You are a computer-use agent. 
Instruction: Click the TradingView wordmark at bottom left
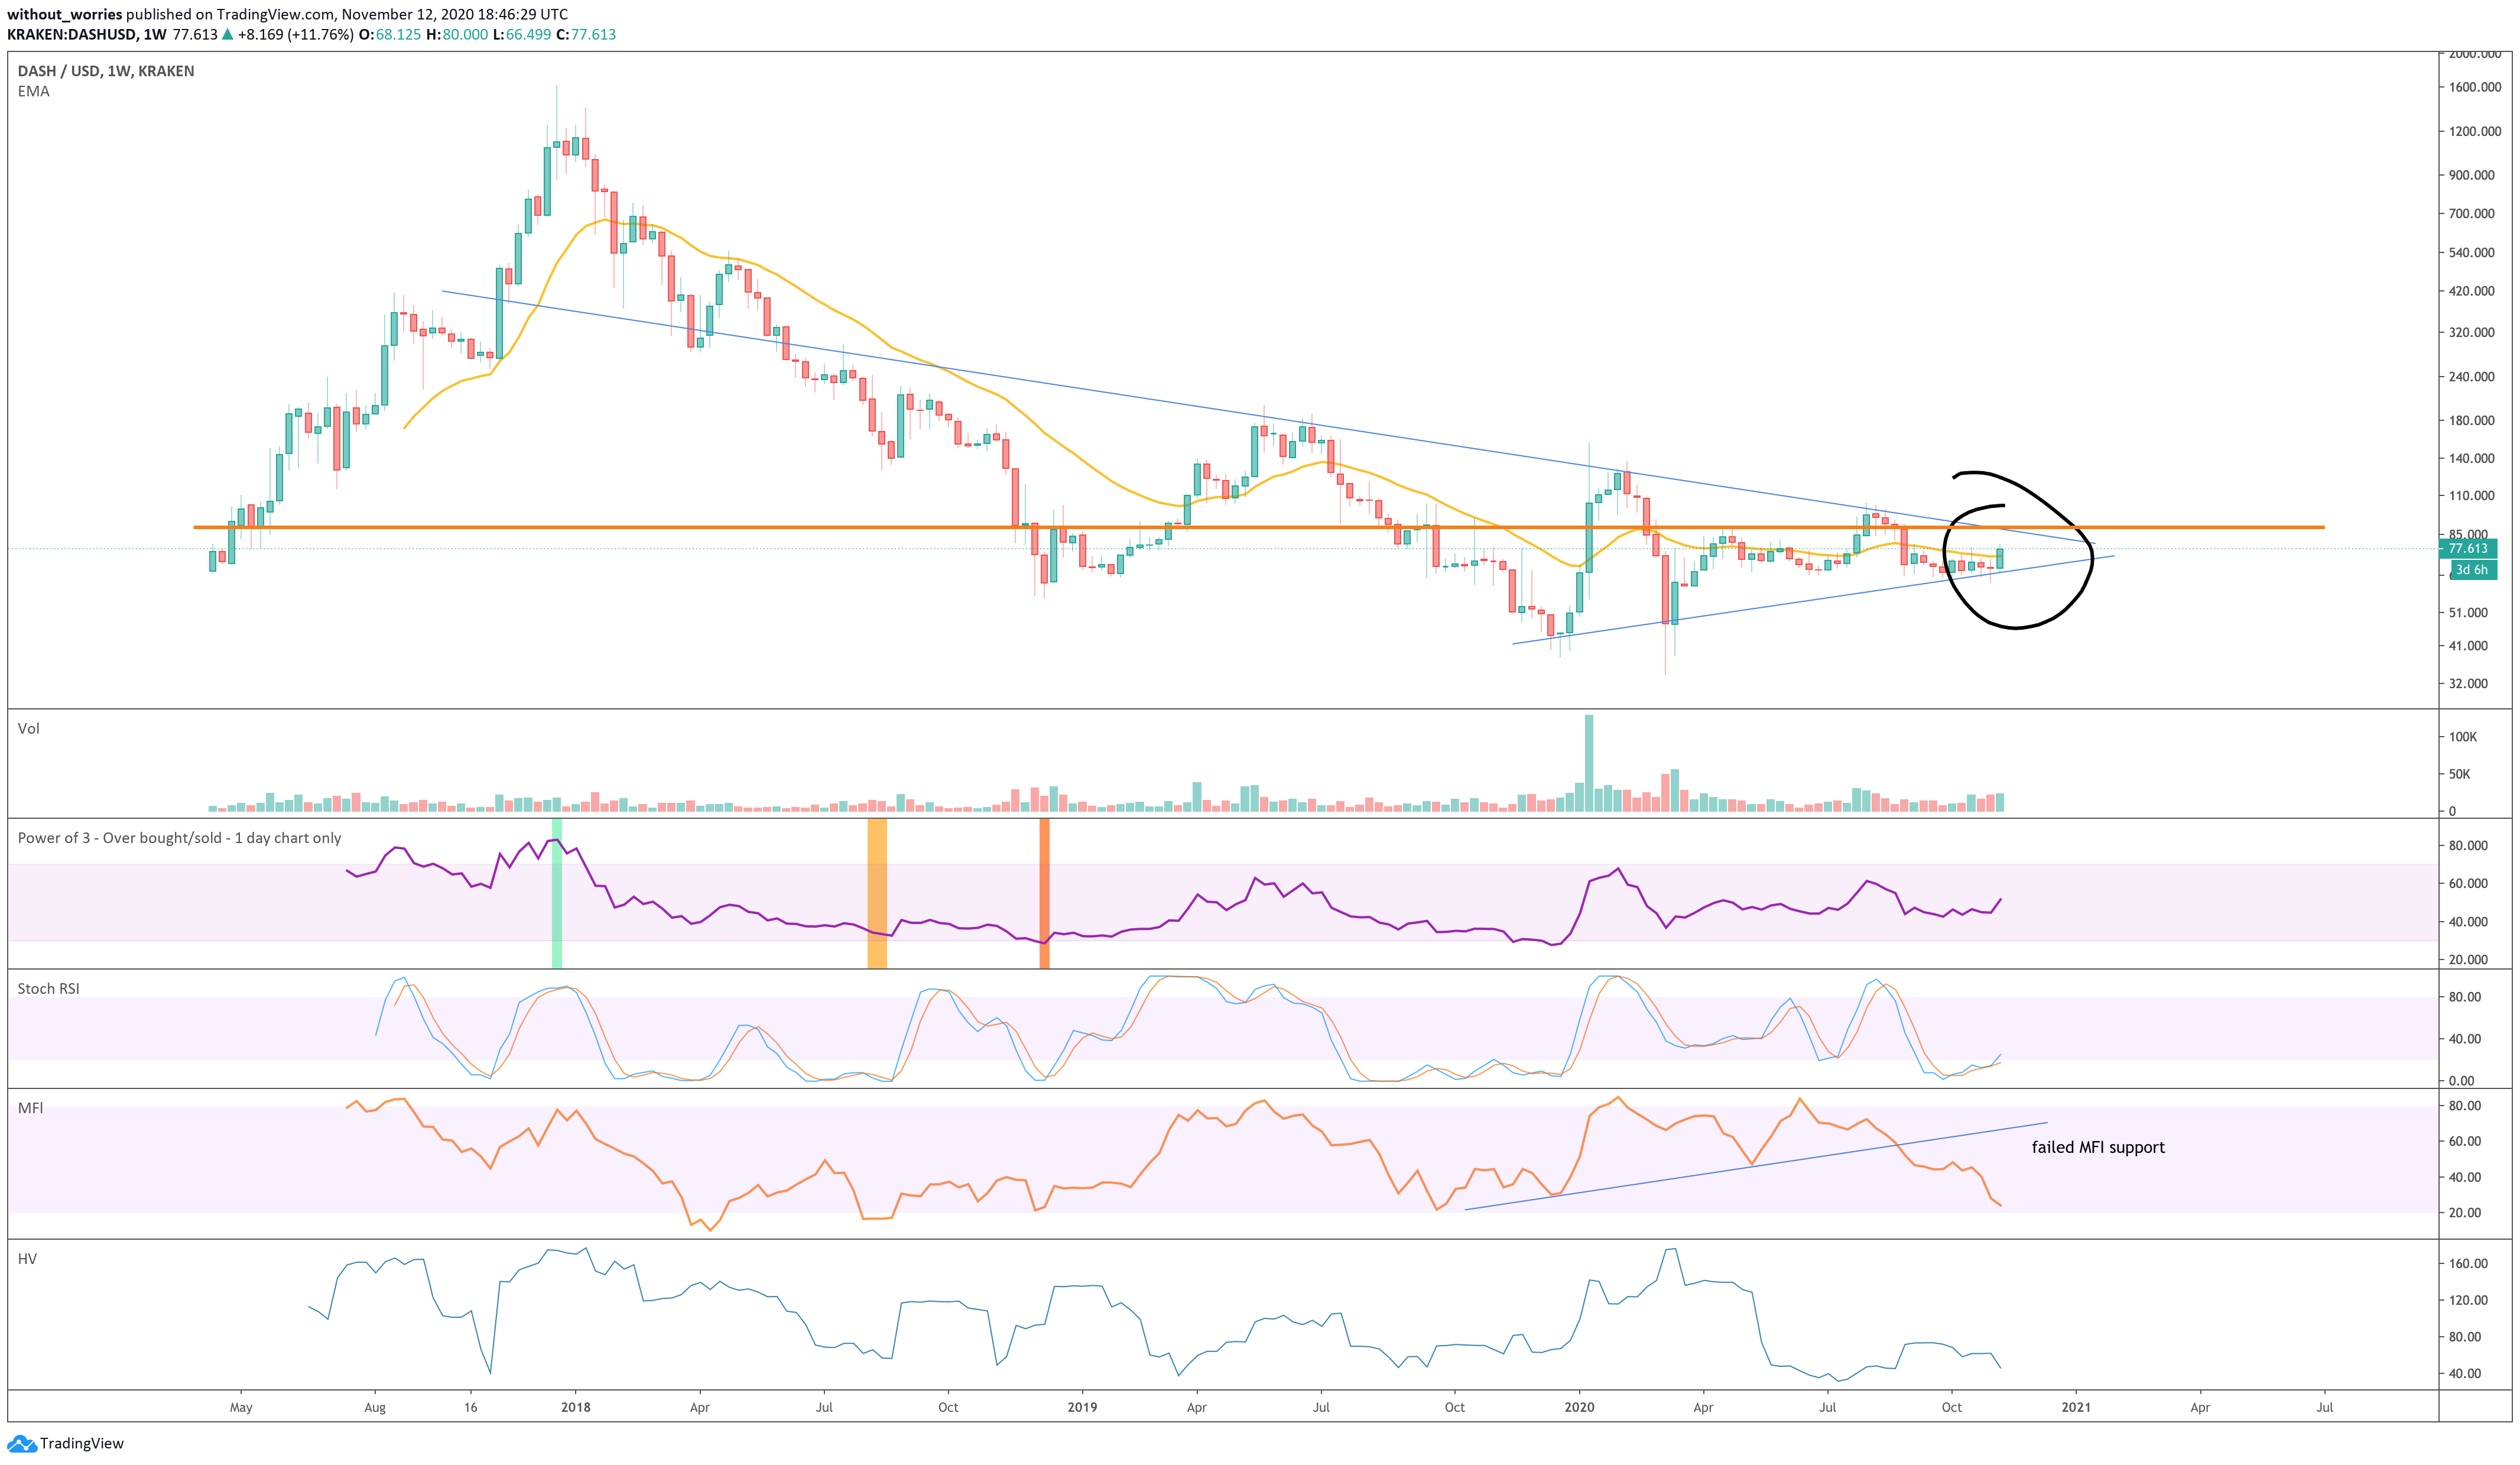click(x=82, y=1444)
